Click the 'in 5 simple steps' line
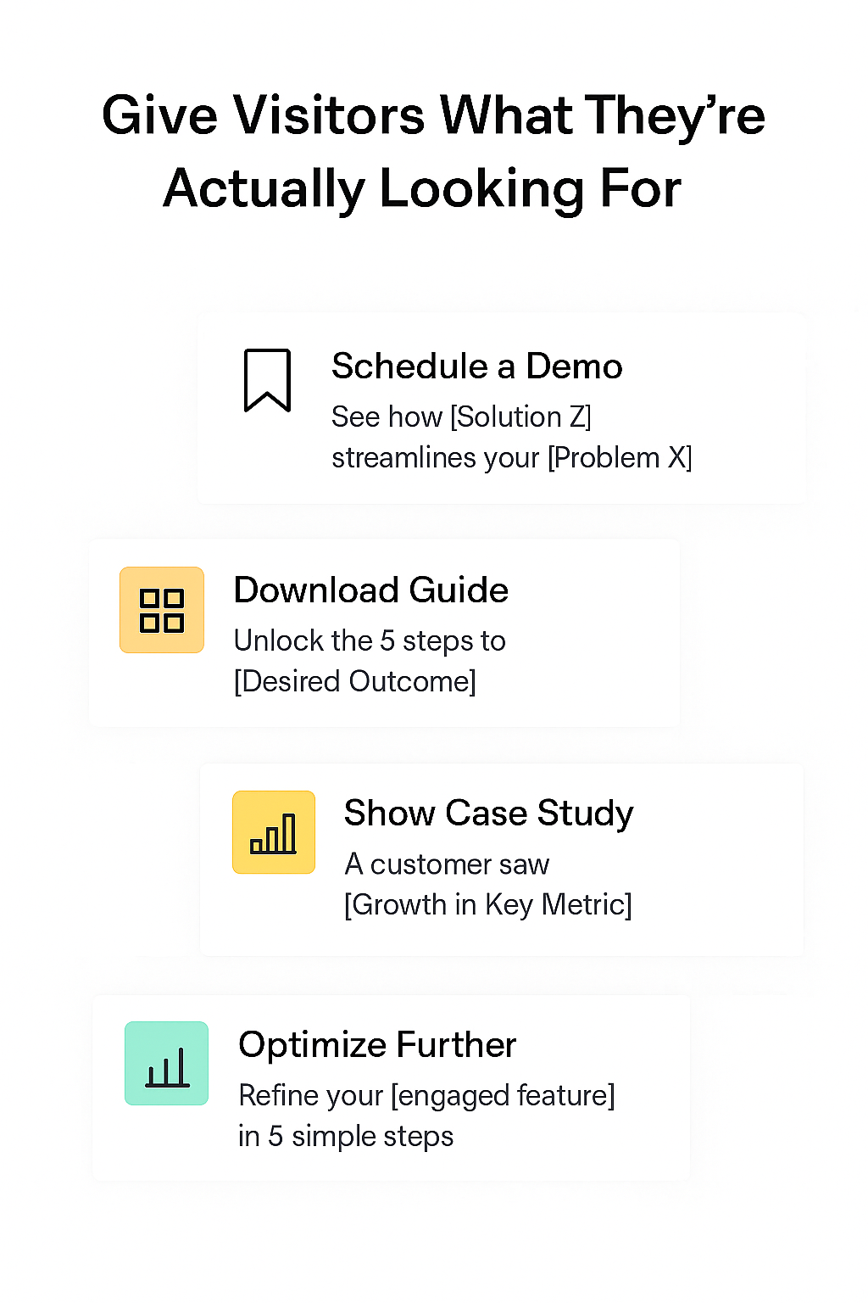The height and width of the screenshot is (1303, 868). coord(346,1137)
